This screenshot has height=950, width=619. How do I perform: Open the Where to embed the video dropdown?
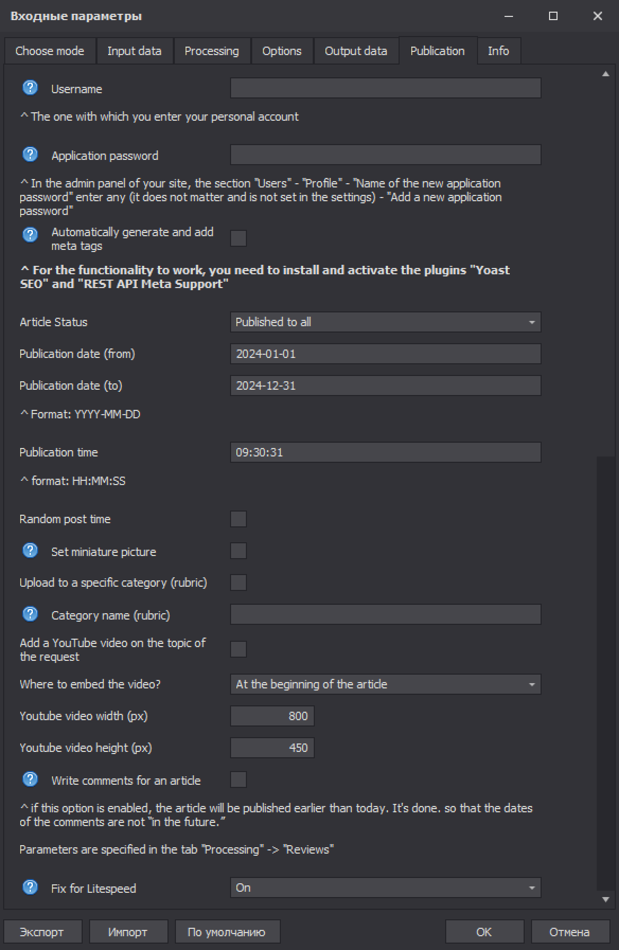coord(385,684)
